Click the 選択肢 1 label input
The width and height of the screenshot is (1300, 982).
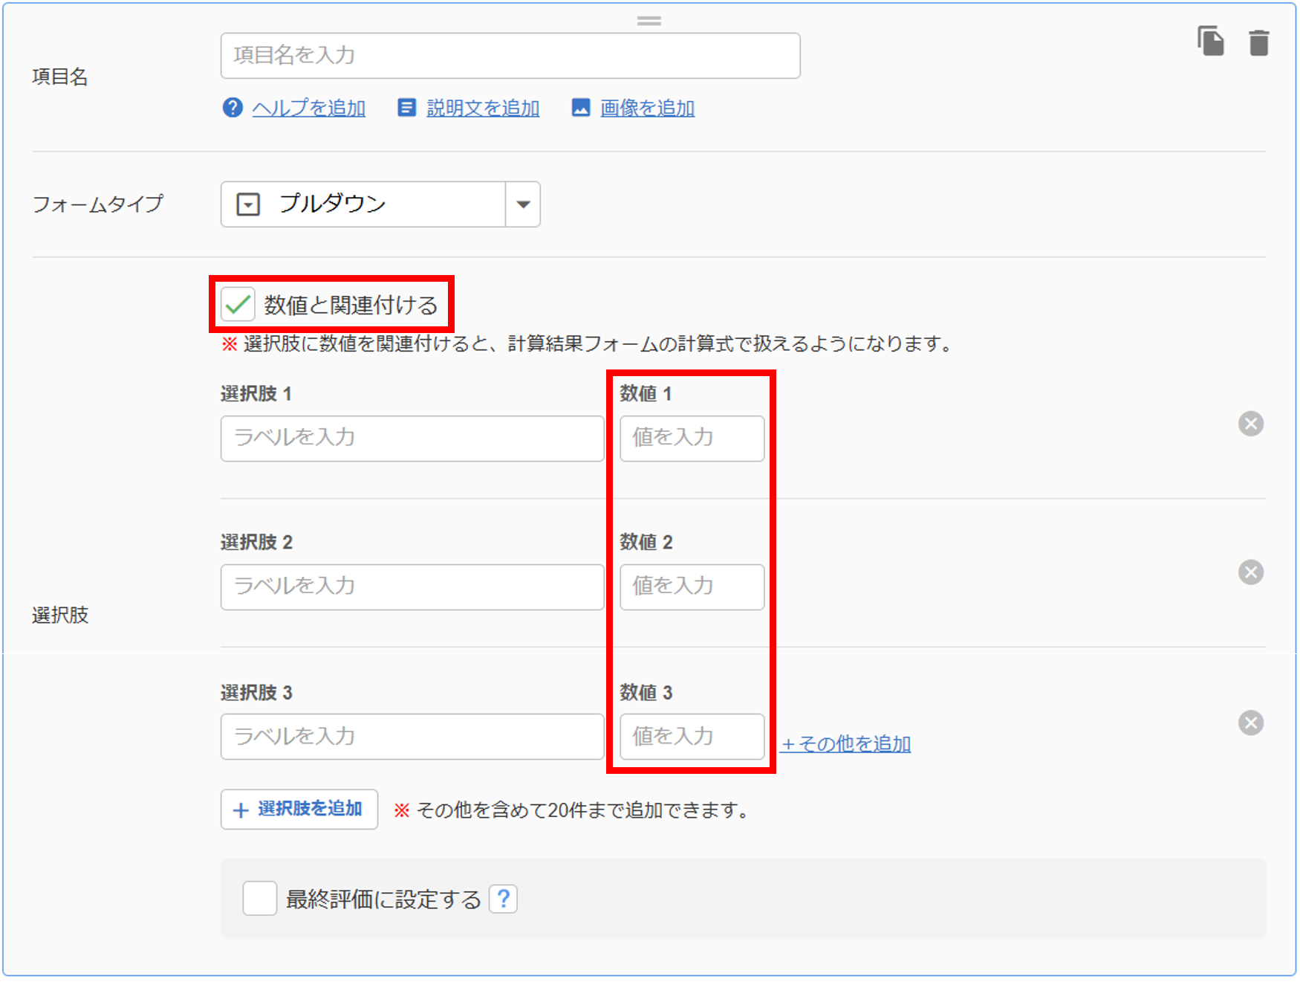412,439
